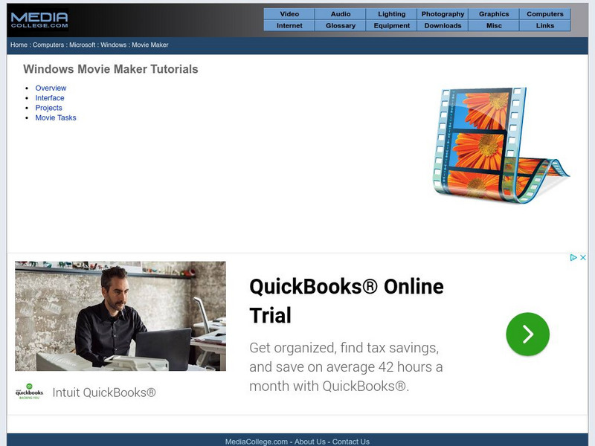Click Windows in the breadcrumb
This screenshot has height=446, width=595.
(x=114, y=45)
